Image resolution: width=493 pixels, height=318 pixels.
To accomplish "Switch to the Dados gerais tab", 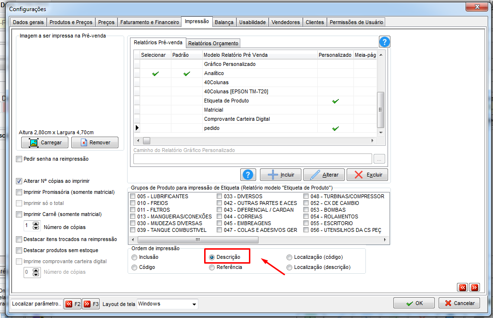I will tap(28, 22).
